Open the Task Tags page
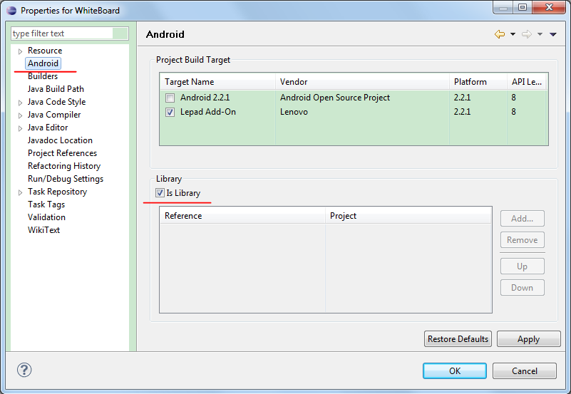 click(x=46, y=204)
